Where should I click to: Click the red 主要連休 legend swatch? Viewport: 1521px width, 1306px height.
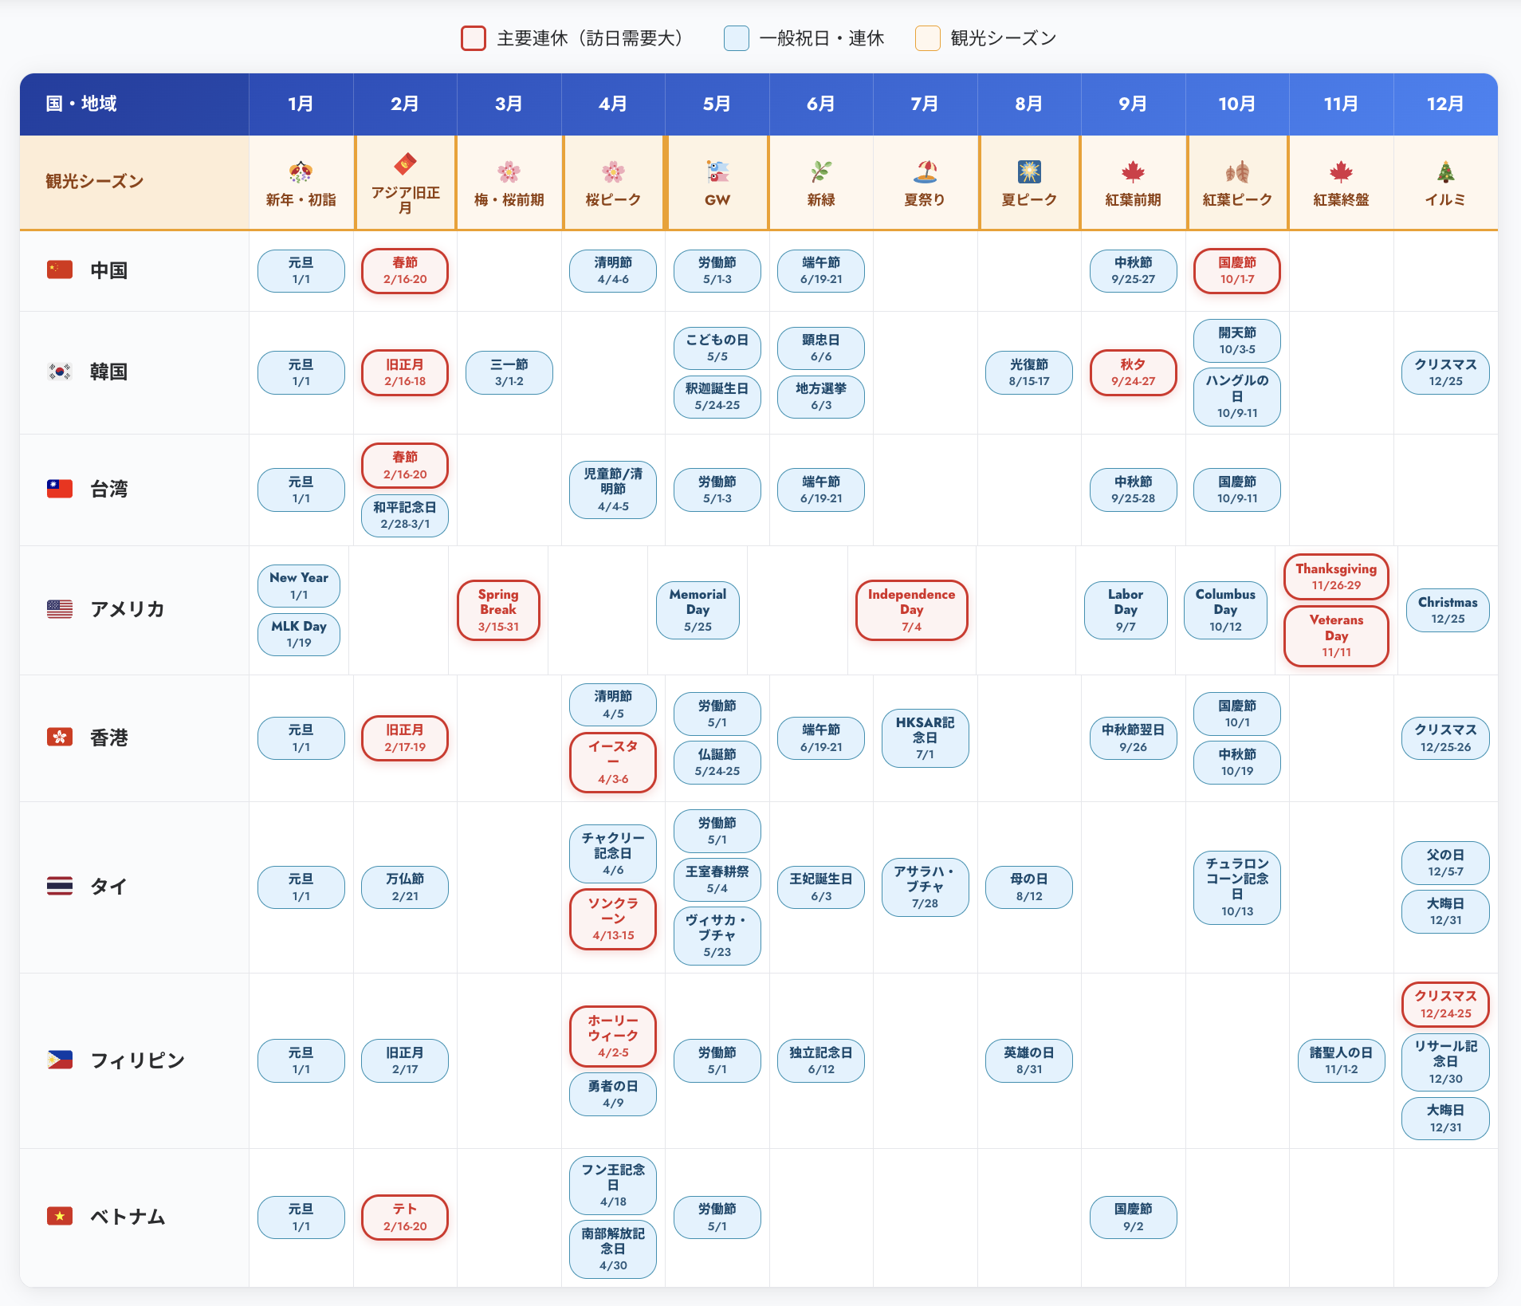(474, 38)
